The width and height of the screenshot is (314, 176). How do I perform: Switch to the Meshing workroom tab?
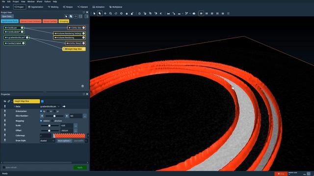(53, 7)
